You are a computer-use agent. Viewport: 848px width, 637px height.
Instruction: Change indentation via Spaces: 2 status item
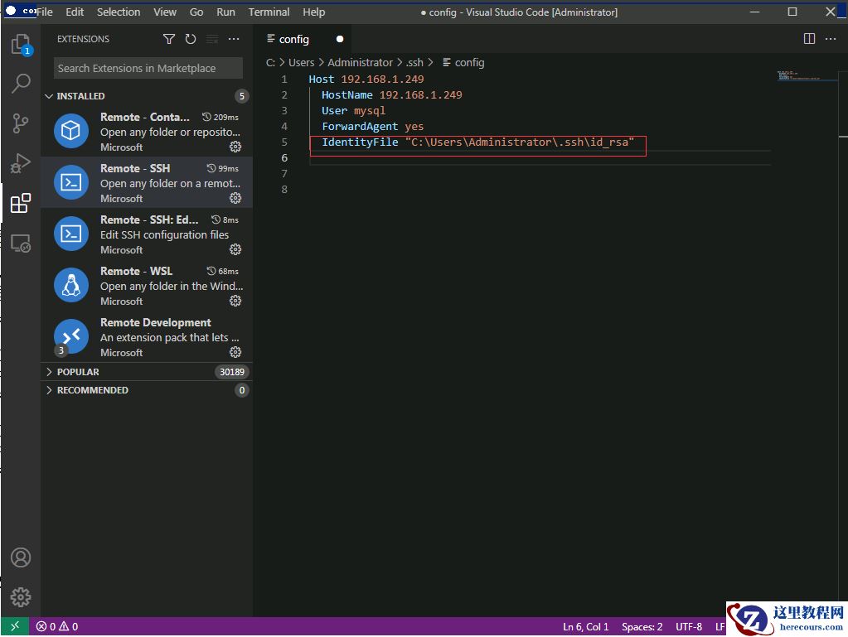[x=642, y=627]
